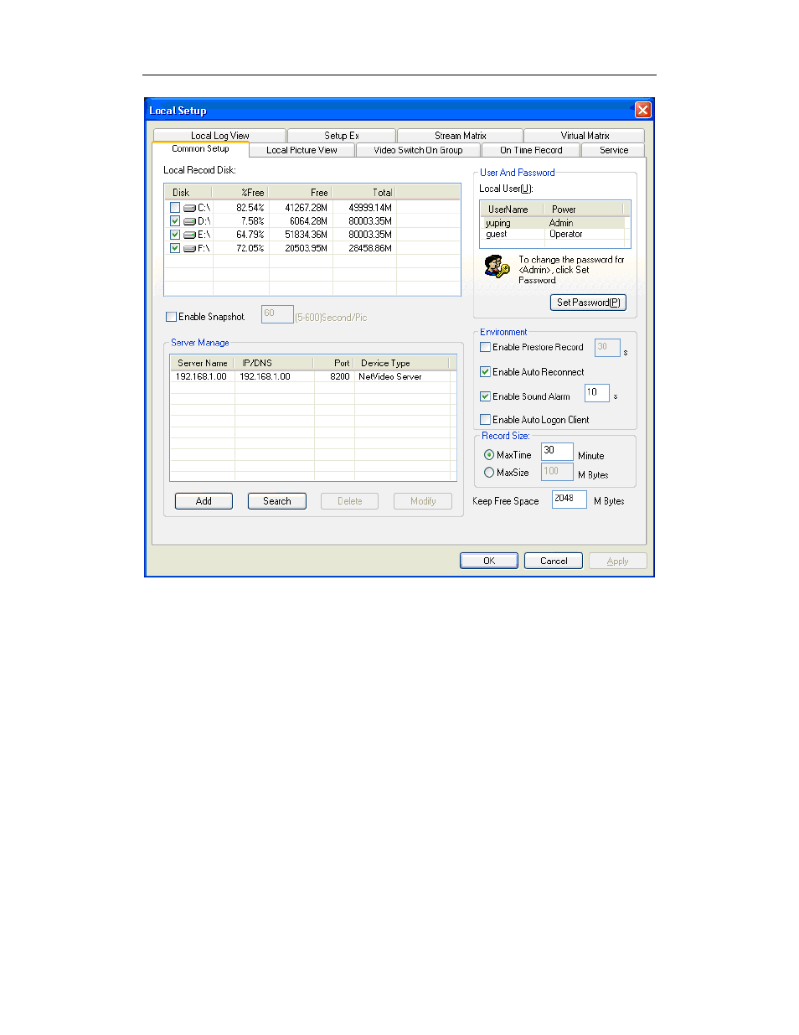Click Add server button
Viewport: 799px width, 1035px height.
click(204, 501)
